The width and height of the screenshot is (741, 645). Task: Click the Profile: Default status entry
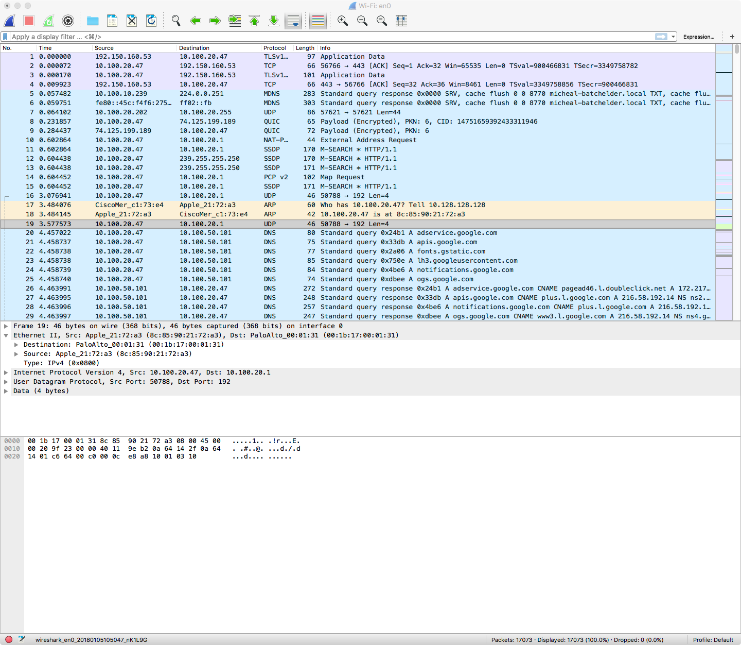coord(713,640)
